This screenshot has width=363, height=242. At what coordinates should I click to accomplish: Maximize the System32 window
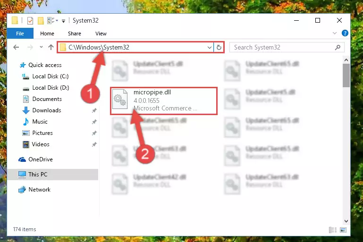(x=318, y=21)
